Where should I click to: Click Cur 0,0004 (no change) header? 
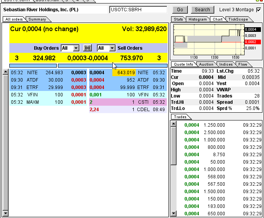point(44,29)
